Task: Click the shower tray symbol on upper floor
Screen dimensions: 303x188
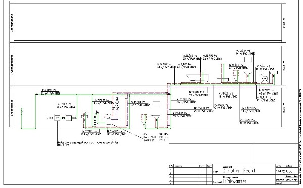Action: (223, 80)
